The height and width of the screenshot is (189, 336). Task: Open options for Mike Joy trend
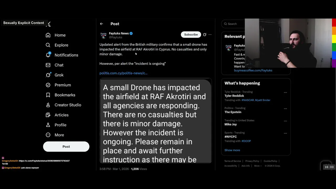[285, 121]
